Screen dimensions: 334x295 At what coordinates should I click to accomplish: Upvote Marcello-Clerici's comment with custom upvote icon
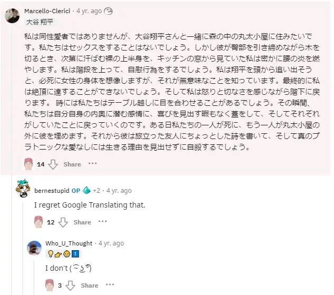pos(29,164)
